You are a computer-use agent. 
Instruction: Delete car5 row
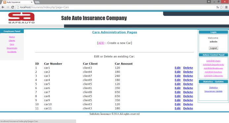click(x=188, y=84)
